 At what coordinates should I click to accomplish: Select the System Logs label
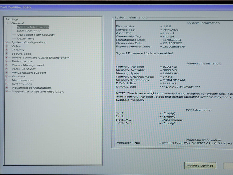(22, 84)
